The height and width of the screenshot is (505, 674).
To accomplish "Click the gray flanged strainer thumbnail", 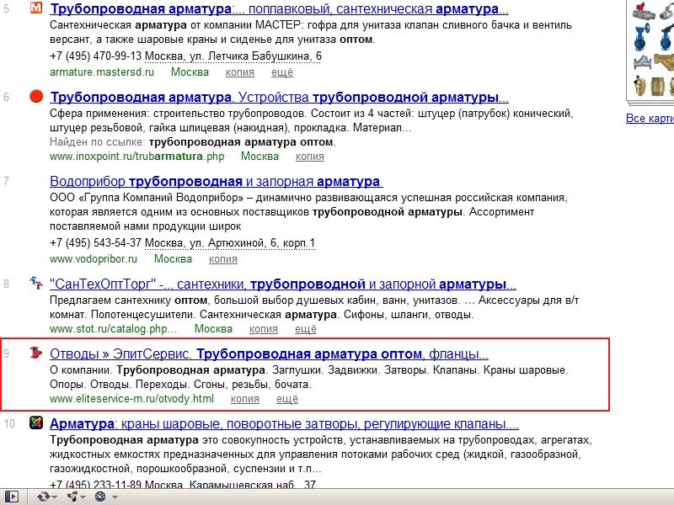I will point(642,62).
